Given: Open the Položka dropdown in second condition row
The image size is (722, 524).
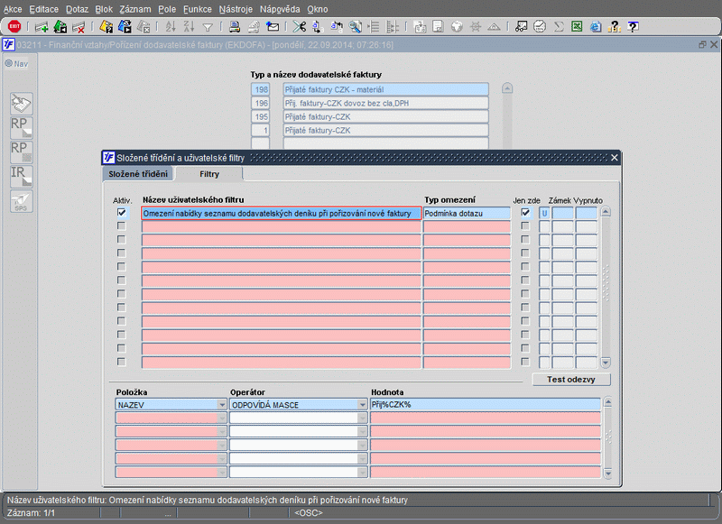Looking at the screenshot, I should coord(222,418).
